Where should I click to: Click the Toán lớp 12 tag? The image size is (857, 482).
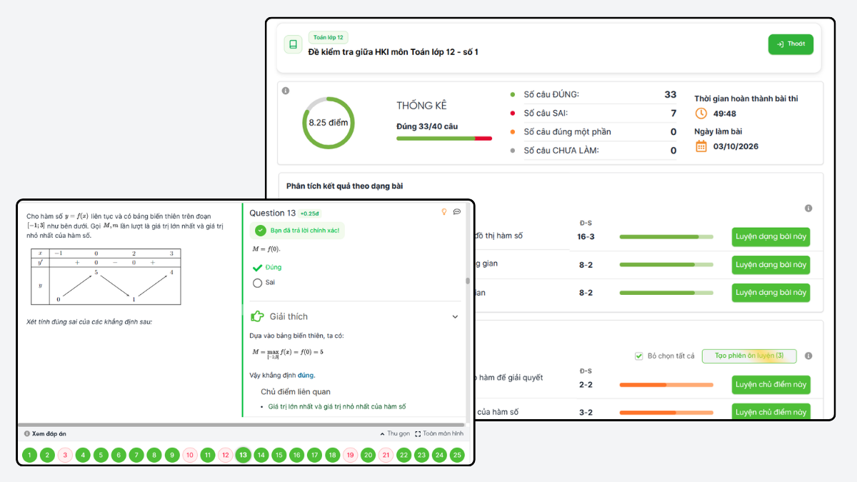[x=329, y=38]
